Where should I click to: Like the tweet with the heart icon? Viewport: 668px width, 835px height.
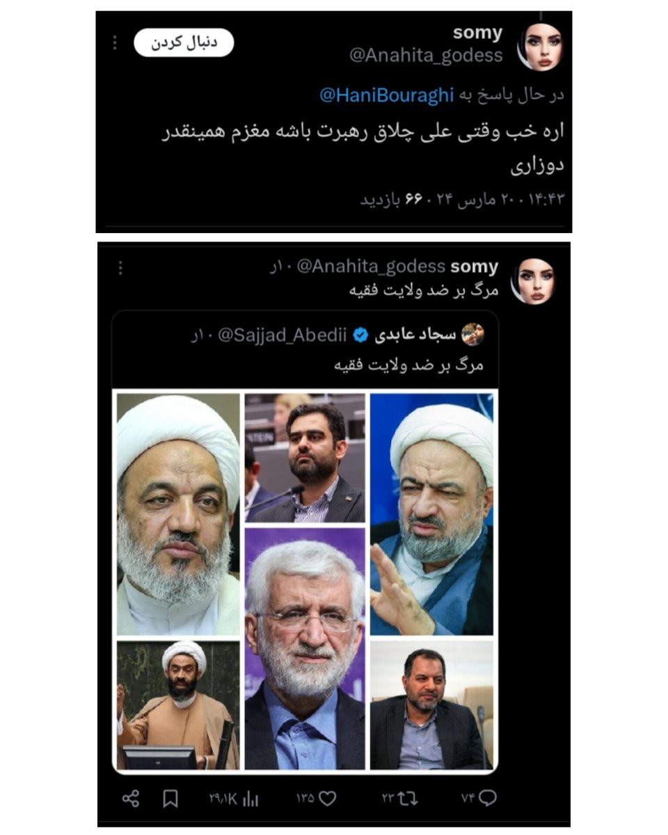coord(328,798)
